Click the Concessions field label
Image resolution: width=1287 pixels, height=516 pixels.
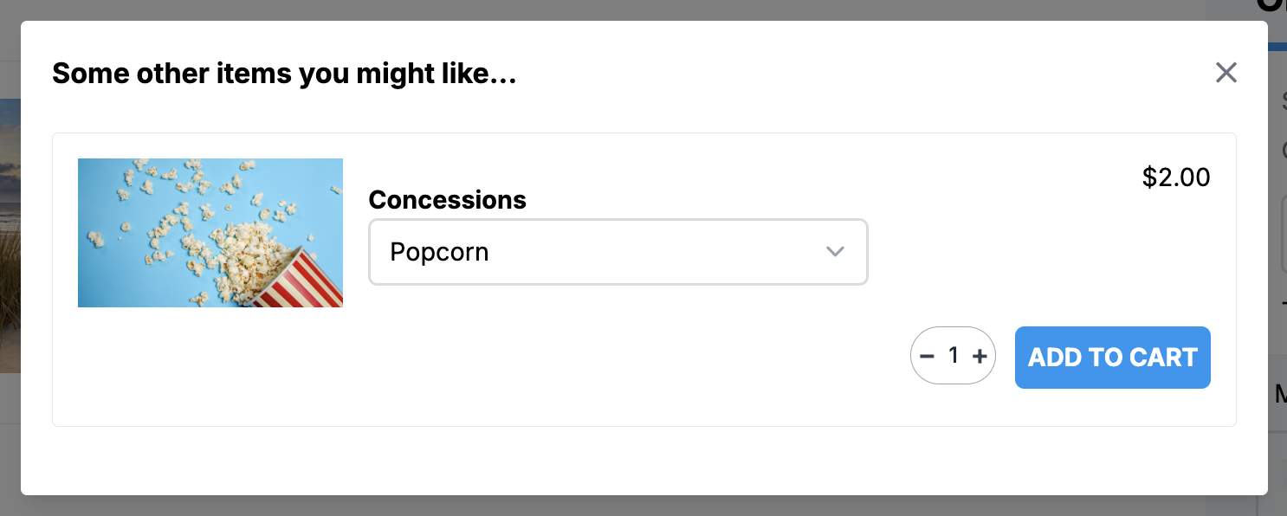(447, 200)
